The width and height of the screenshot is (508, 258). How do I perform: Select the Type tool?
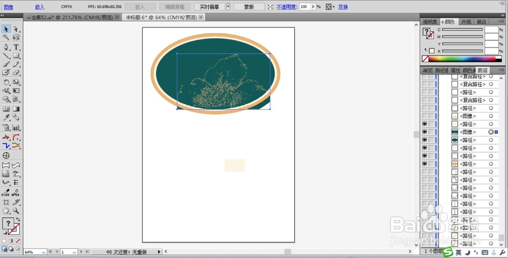coord(16,47)
